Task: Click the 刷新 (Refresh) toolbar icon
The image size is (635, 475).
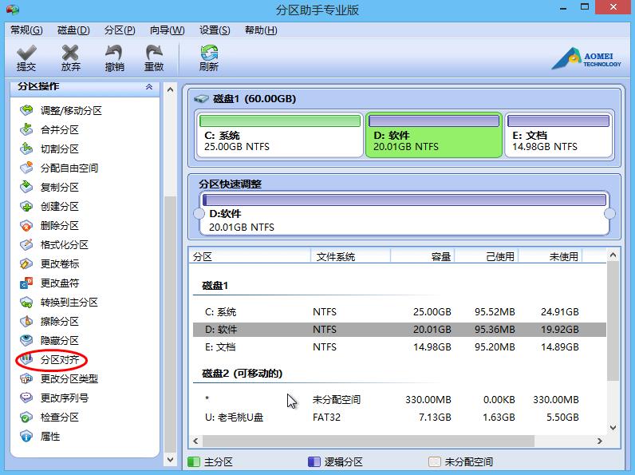Action: [209, 58]
